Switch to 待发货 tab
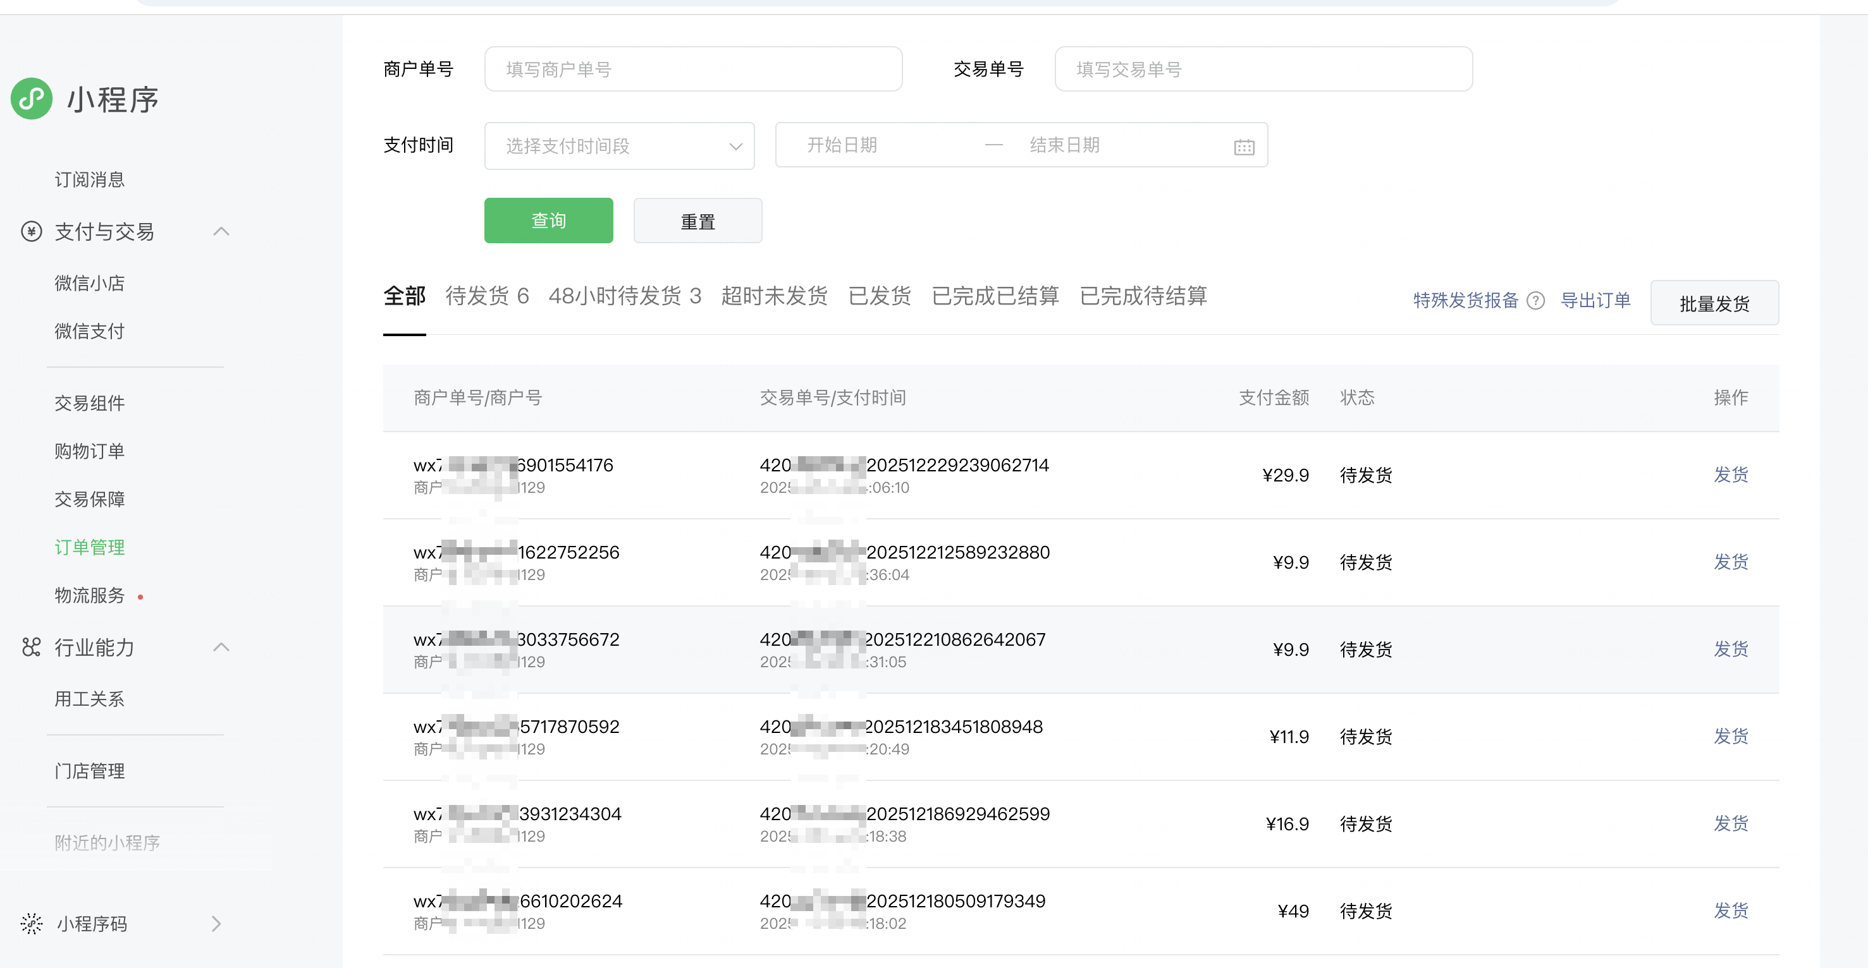 [486, 296]
